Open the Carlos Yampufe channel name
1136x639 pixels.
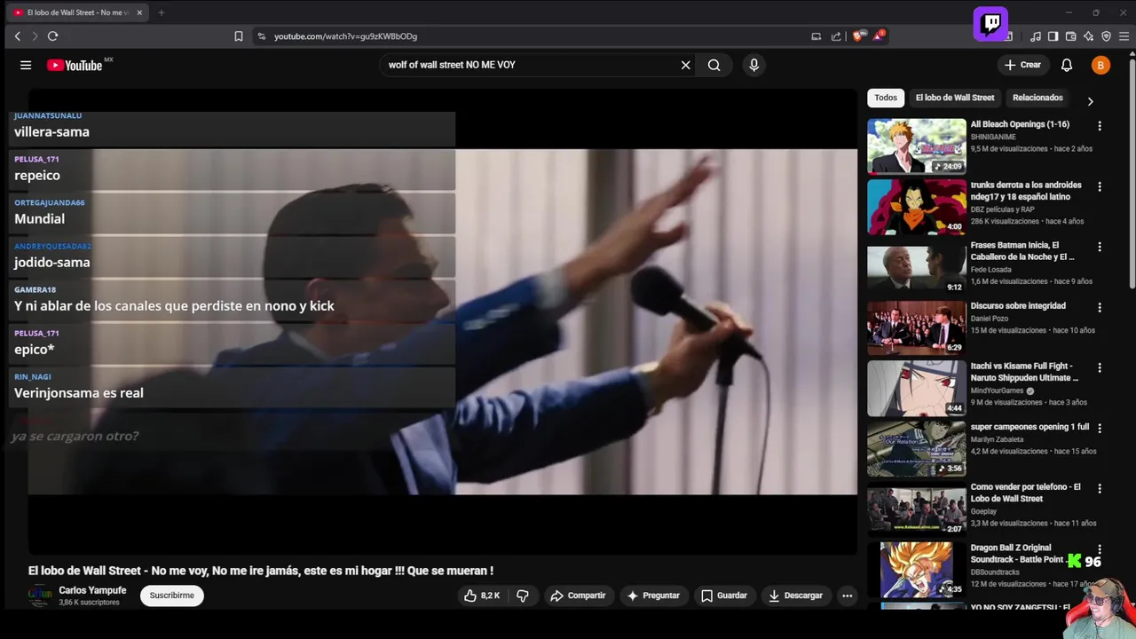pyautogui.click(x=92, y=590)
